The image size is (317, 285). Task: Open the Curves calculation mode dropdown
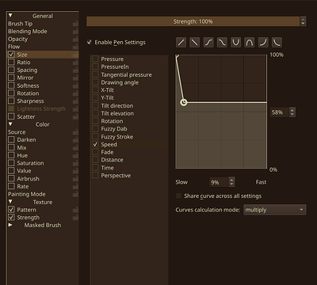coord(275,210)
